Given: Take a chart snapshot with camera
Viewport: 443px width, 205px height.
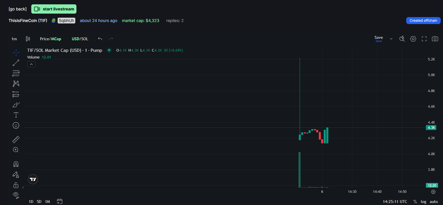Looking at the screenshot, I should pos(435,39).
